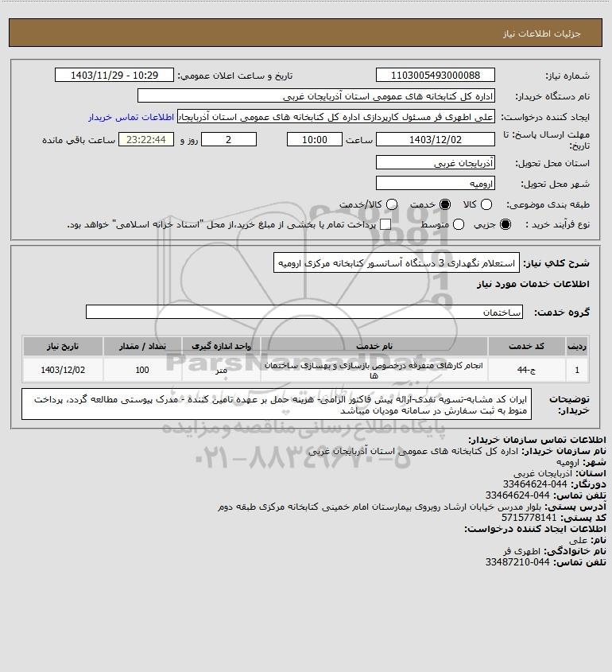612x672 pixels.
Task: Select the کالا/خدمت radio option
Action: (391, 204)
